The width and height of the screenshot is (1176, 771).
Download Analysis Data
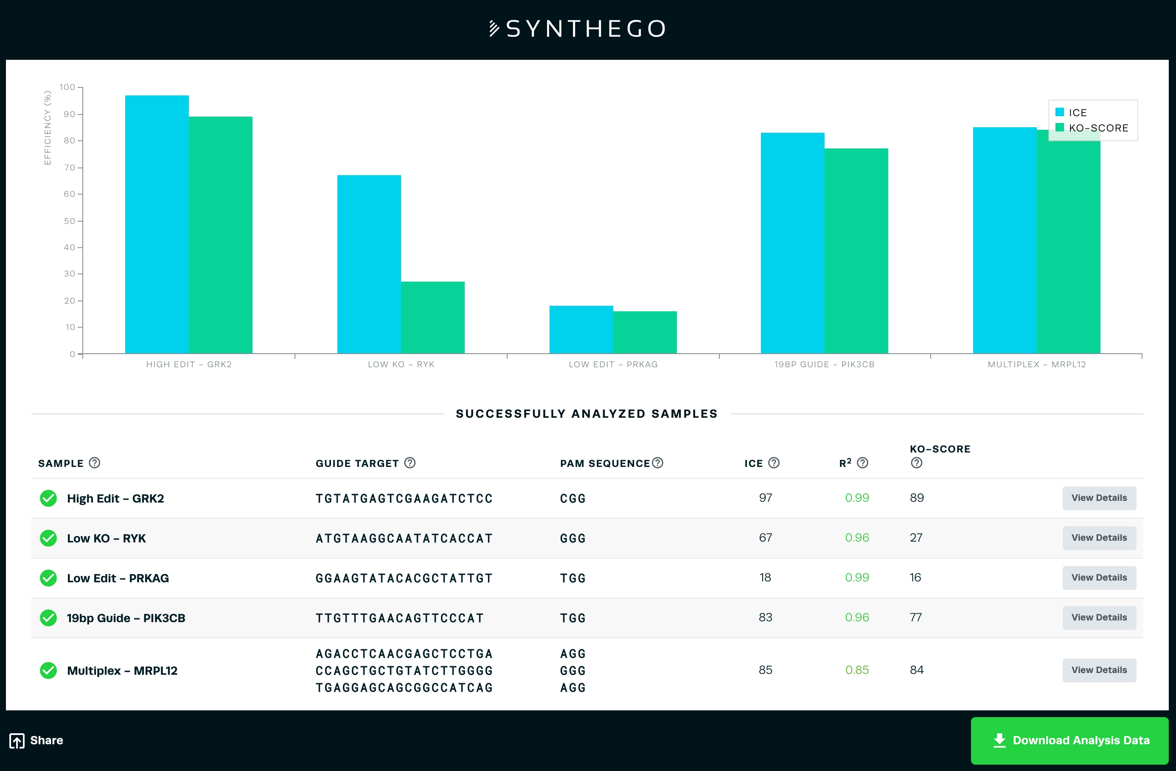click(1069, 740)
